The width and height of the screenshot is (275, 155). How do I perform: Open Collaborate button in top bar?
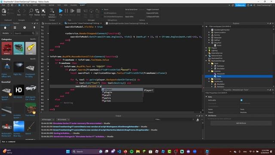pos(240,5)
